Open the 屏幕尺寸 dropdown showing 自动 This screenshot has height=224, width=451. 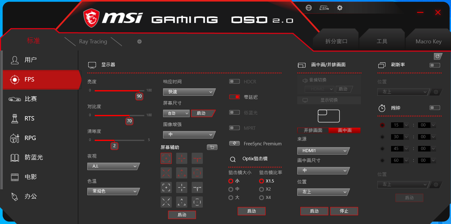176,113
